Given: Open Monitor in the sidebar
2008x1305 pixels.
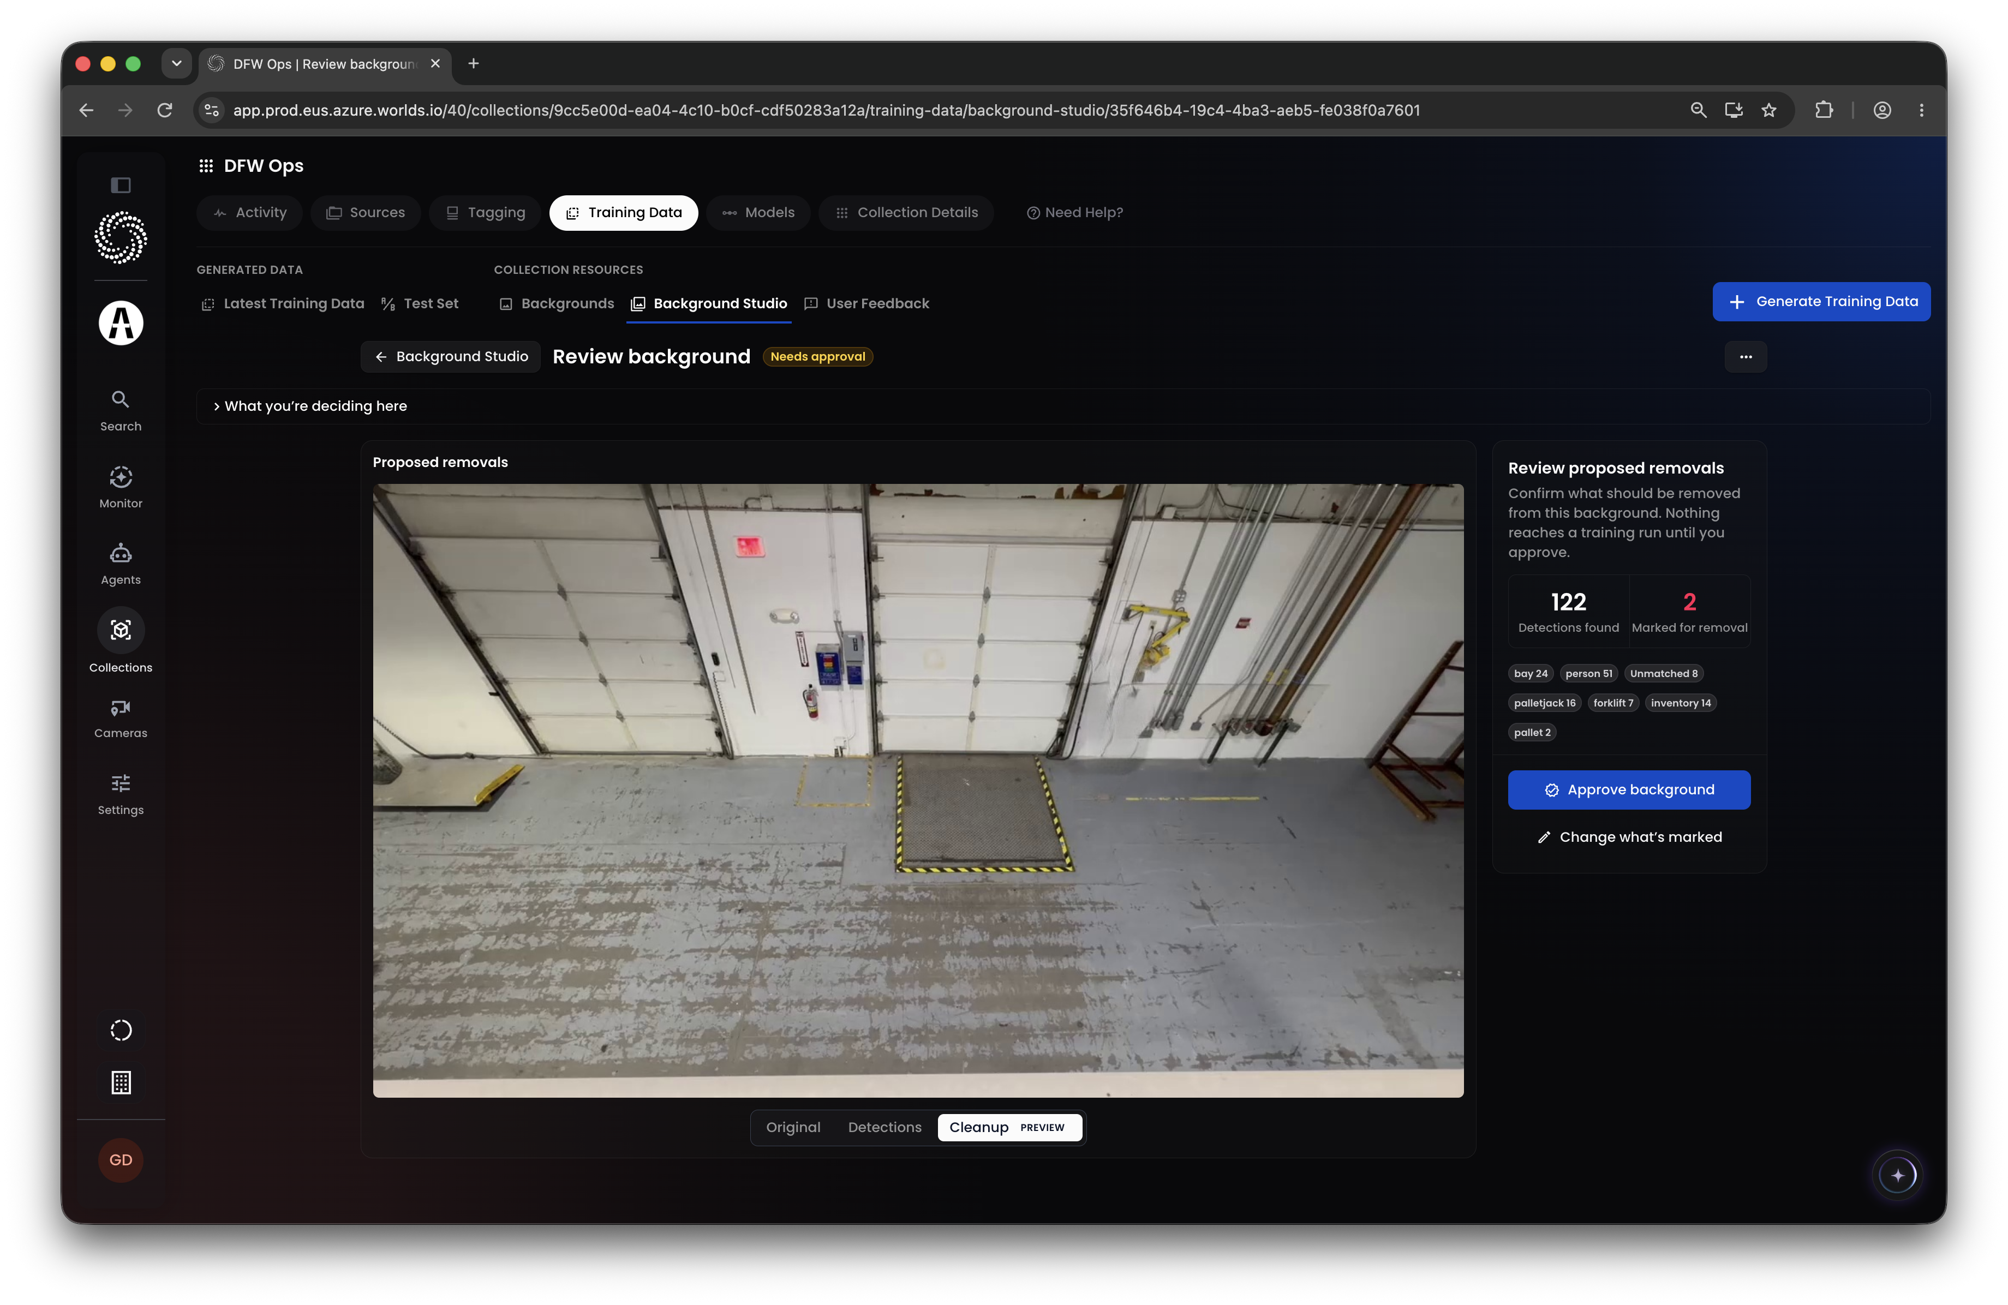Looking at the screenshot, I should (121, 488).
